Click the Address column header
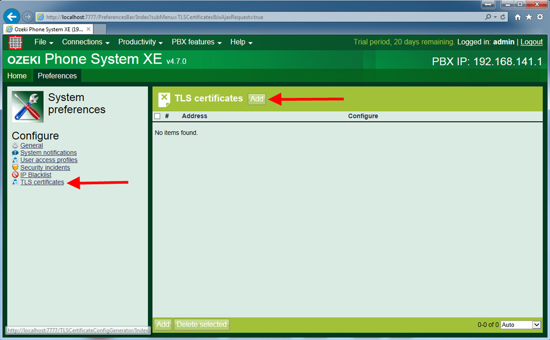This screenshot has height=340, width=550. (194, 116)
